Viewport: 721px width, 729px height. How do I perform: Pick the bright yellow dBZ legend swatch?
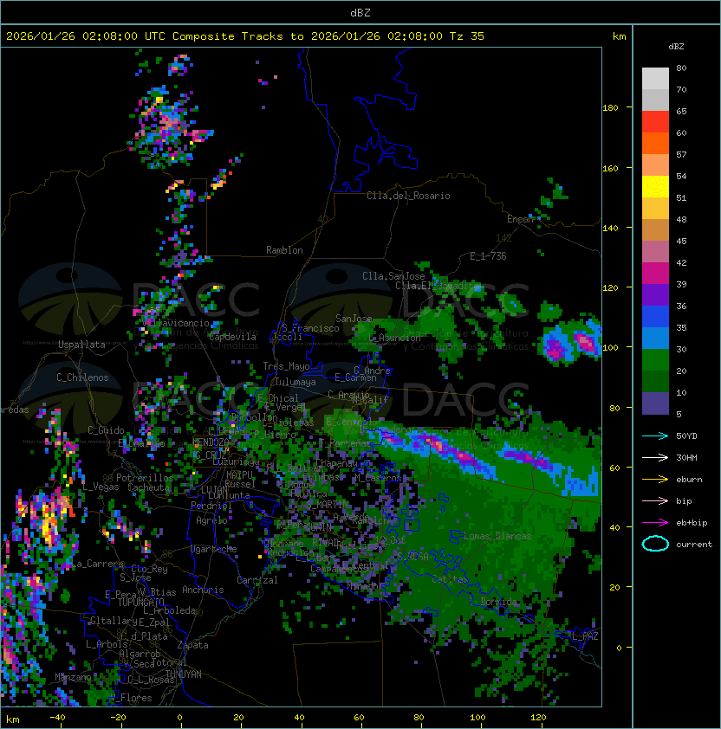[x=655, y=187]
